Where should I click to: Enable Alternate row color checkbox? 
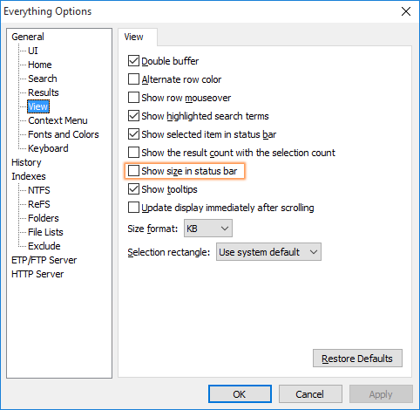pos(133,79)
